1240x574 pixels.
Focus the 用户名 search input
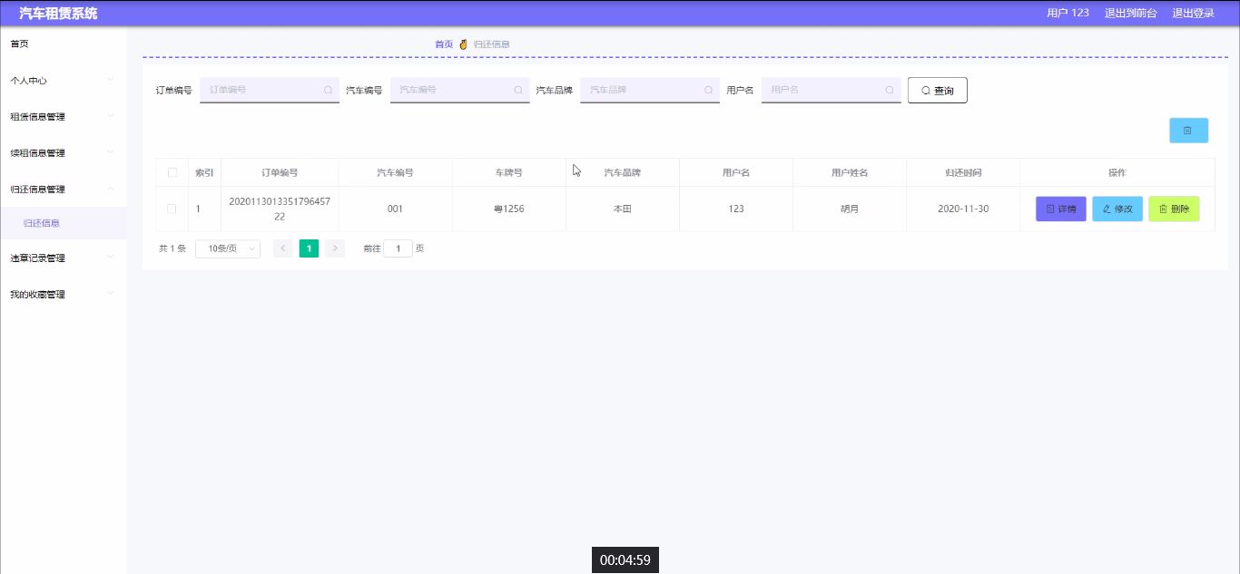coord(832,91)
